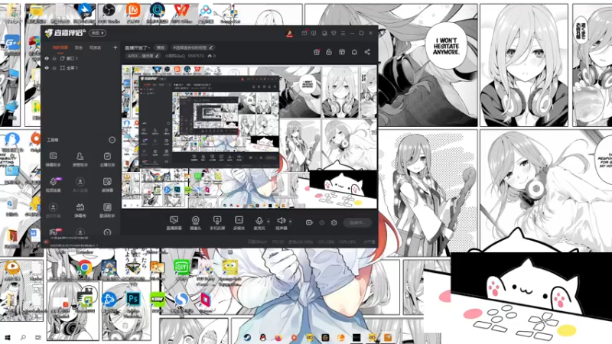Viewport: 612px width, 344px height.
Task: Click the 连接中 start streaming button
Action: [x=357, y=222]
